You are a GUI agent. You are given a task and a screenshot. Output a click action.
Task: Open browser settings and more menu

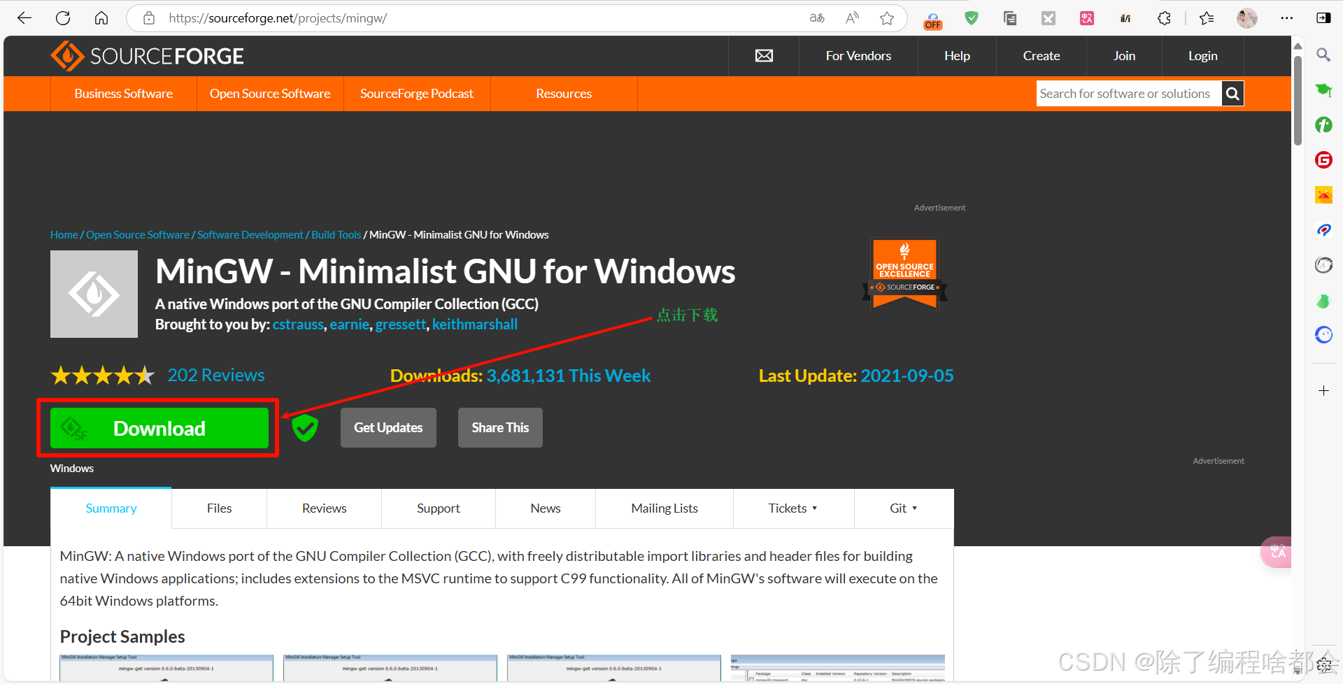coord(1286,18)
